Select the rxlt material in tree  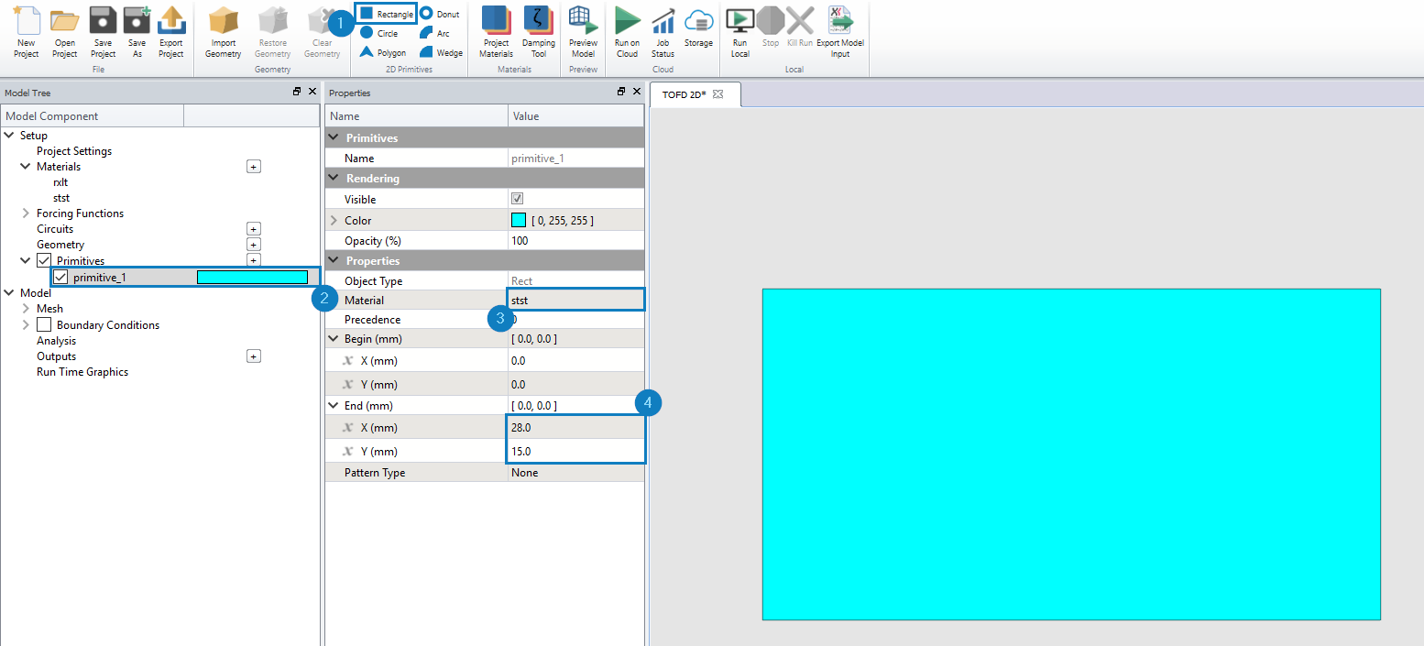click(x=60, y=182)
